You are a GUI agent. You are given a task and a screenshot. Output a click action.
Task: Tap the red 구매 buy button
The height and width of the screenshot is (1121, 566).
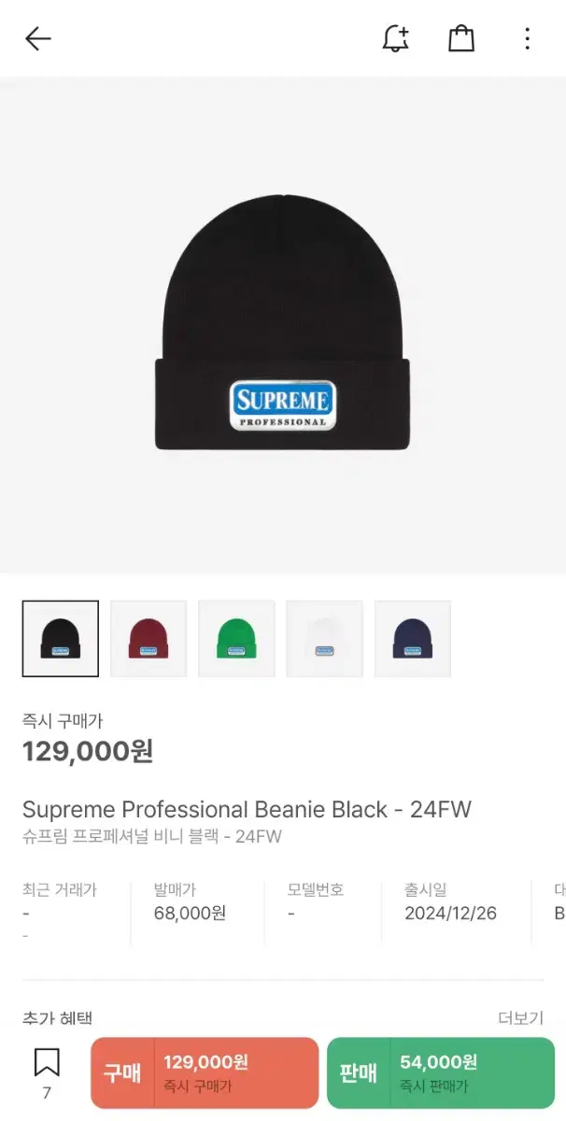pos(205,1072)
